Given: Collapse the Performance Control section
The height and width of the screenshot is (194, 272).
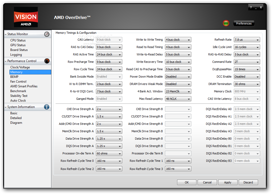Looking at the screenshot, I should (x=6, y=61).
